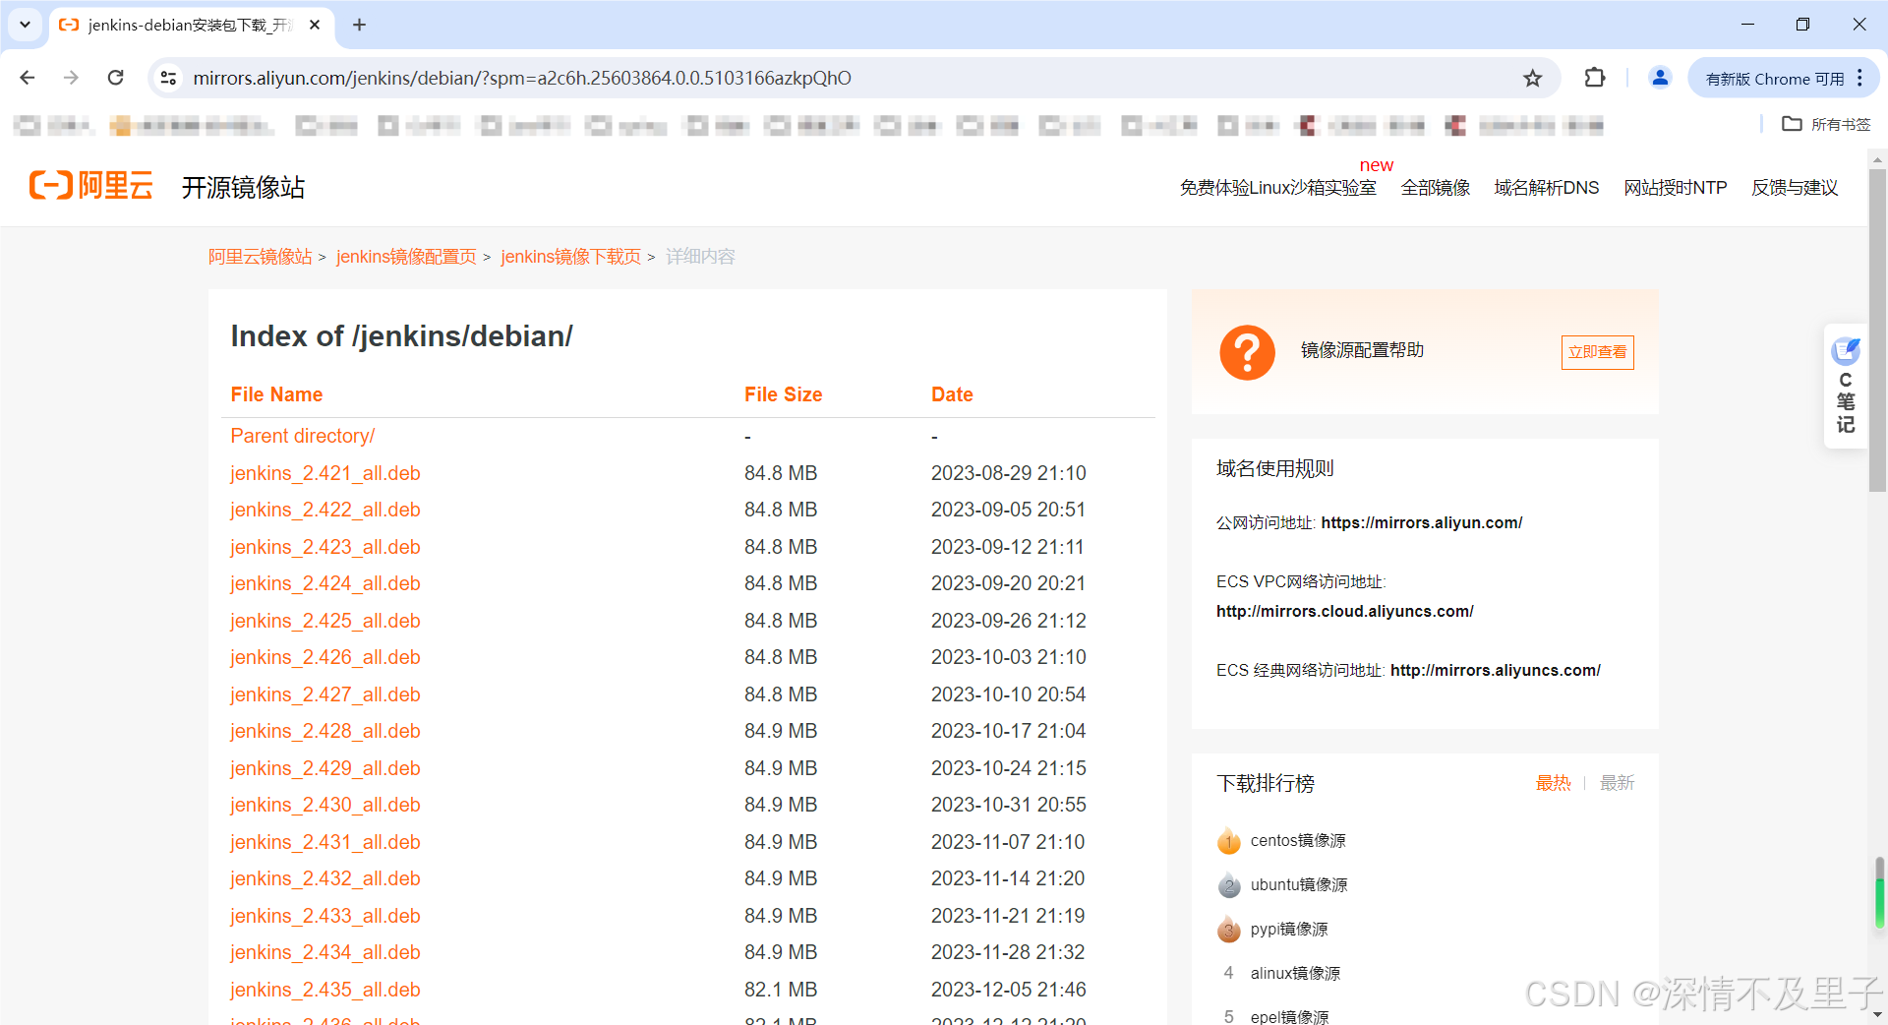The height and width of the screenshot is (1025, 1888).
Task: Click the 立即查看 button
Action: 1597,352
